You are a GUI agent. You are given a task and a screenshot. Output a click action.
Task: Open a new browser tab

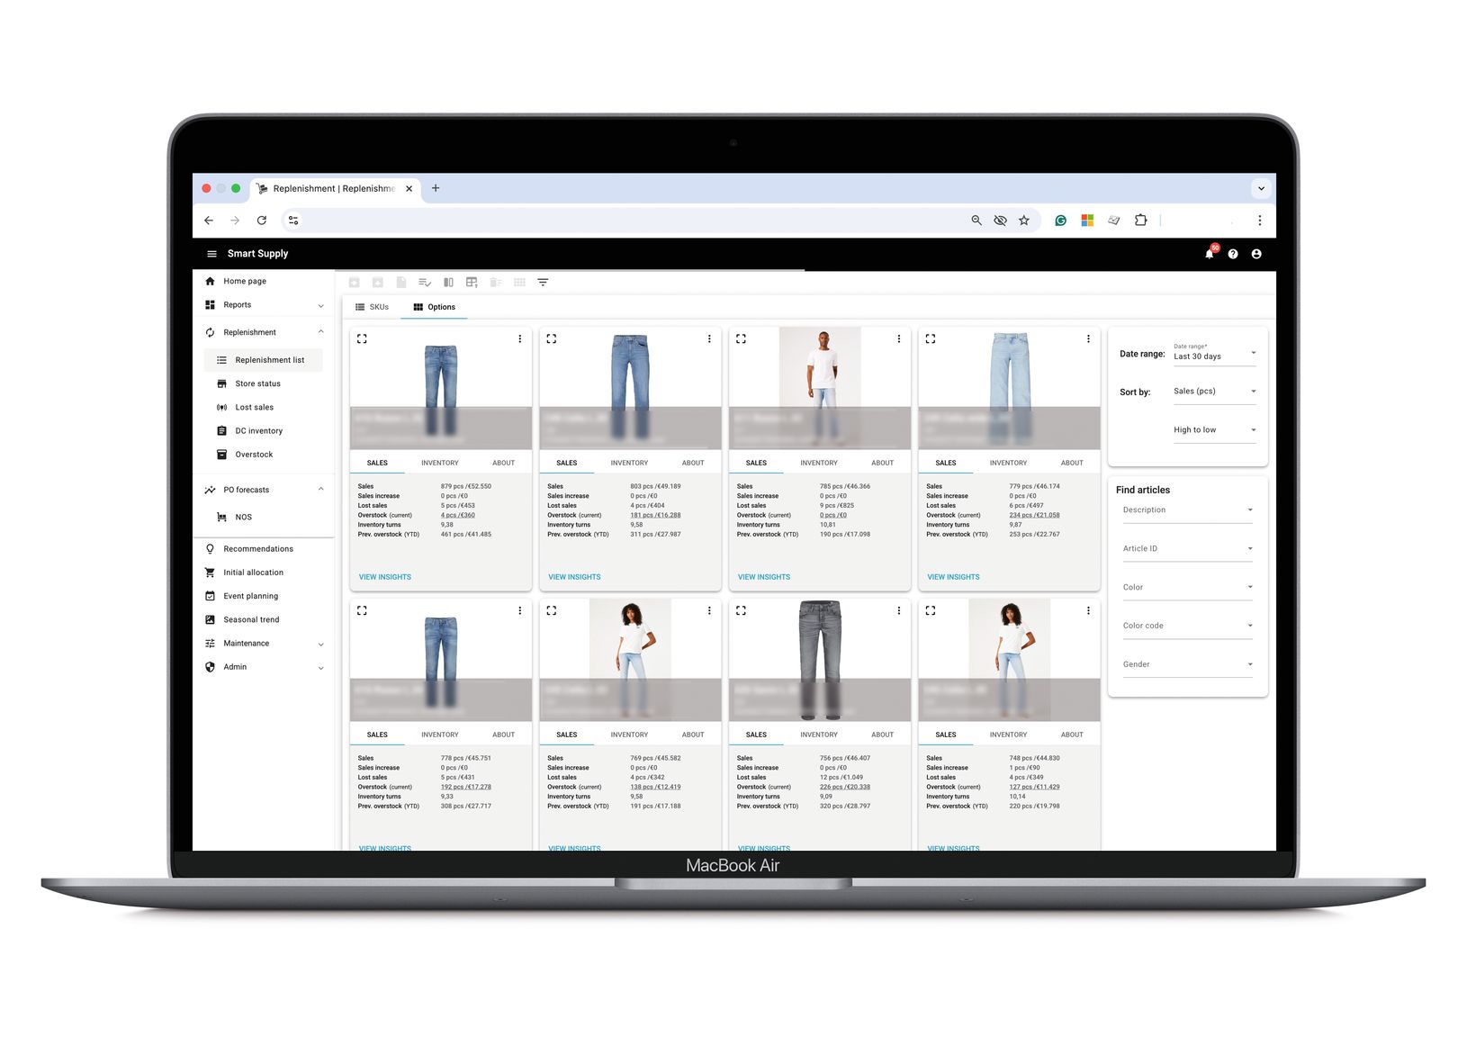pyautogui.click(x=436, y=188)
